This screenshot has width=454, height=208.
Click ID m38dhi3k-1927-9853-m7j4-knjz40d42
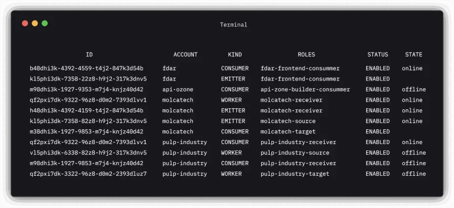point(86,131)
